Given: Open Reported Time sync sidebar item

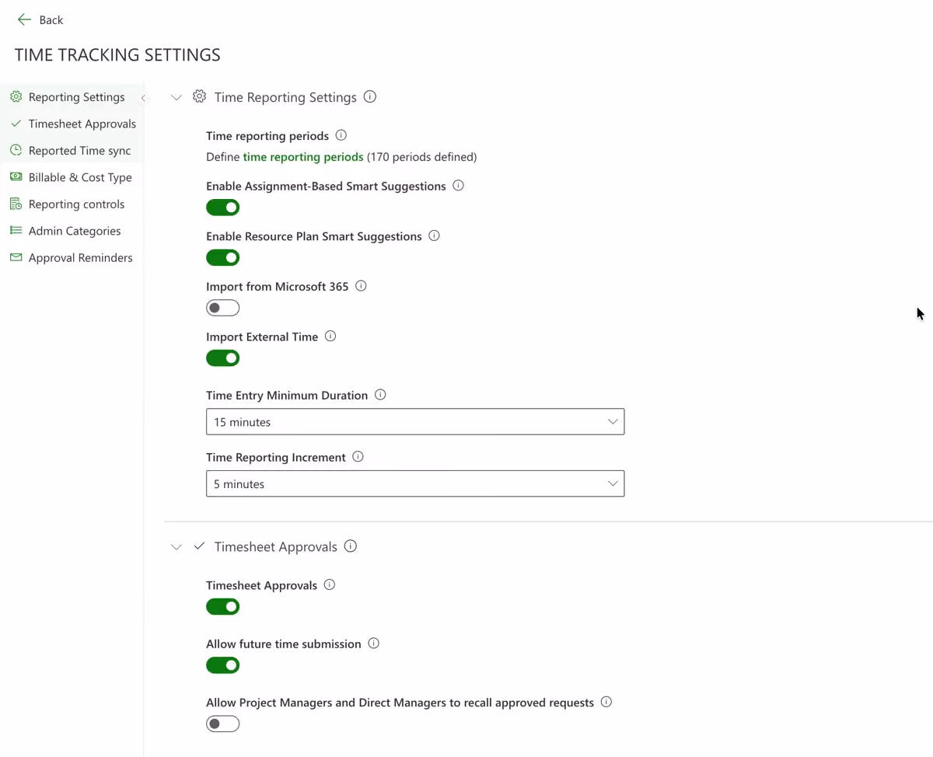Looking at the screenshot, I should 72,151.
